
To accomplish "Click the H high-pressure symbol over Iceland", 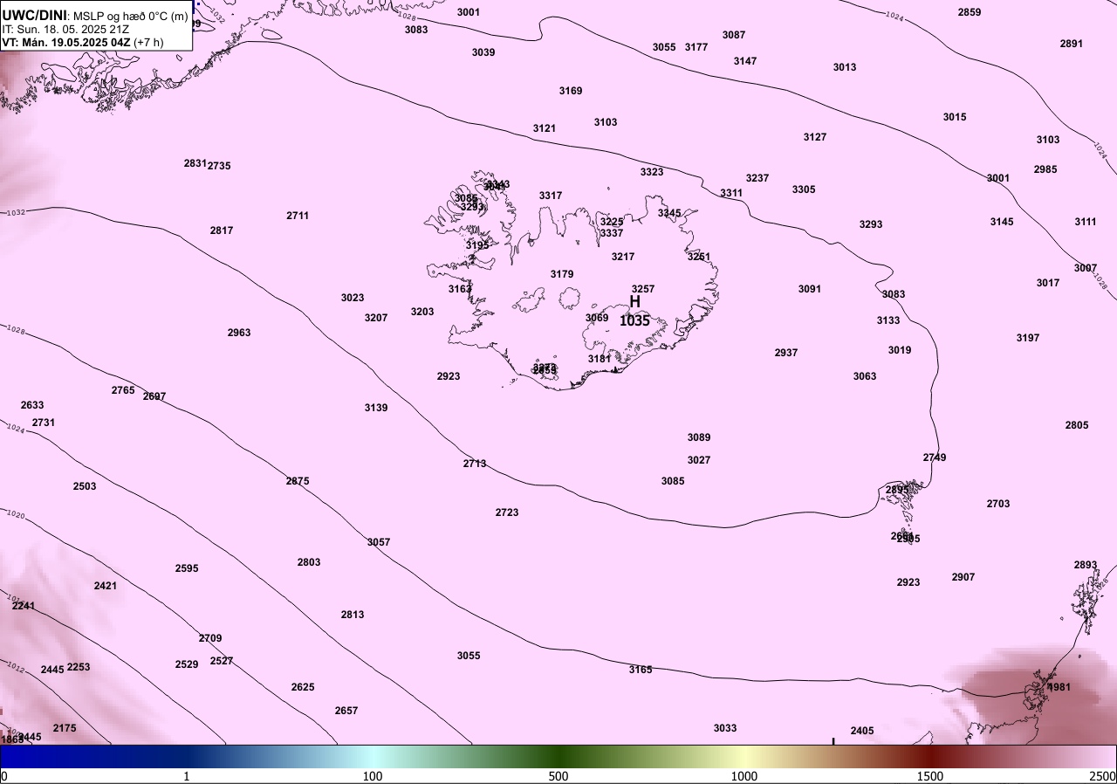I will coord(635,302).
